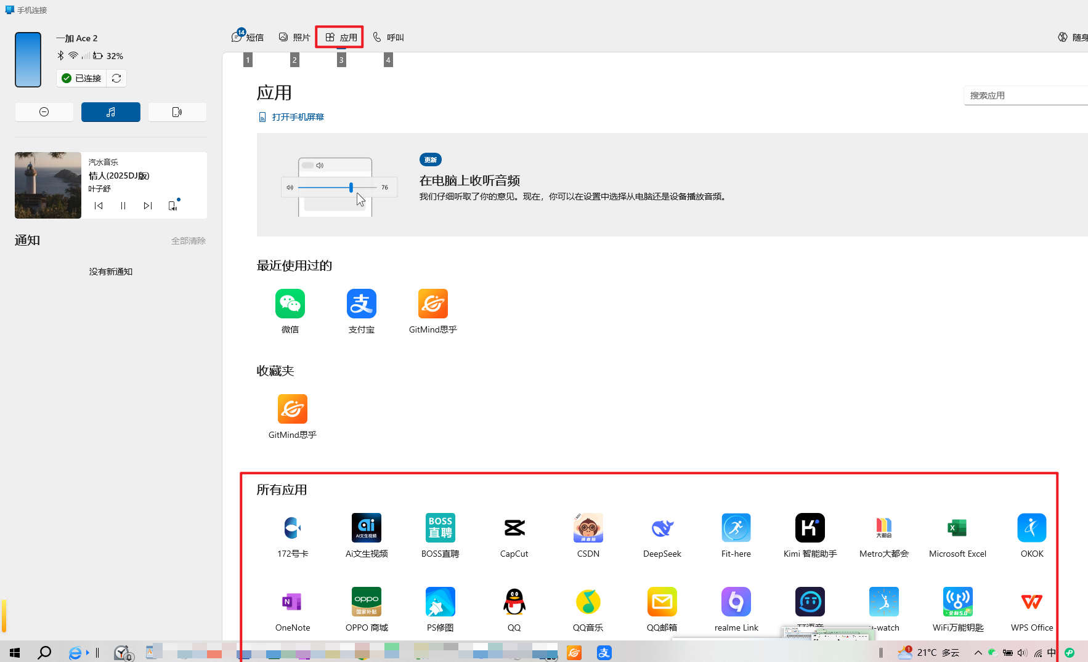Open OPPO 商城 app
The width and height of the screenshot is (1088, 662).
click(x=367, y=602)
